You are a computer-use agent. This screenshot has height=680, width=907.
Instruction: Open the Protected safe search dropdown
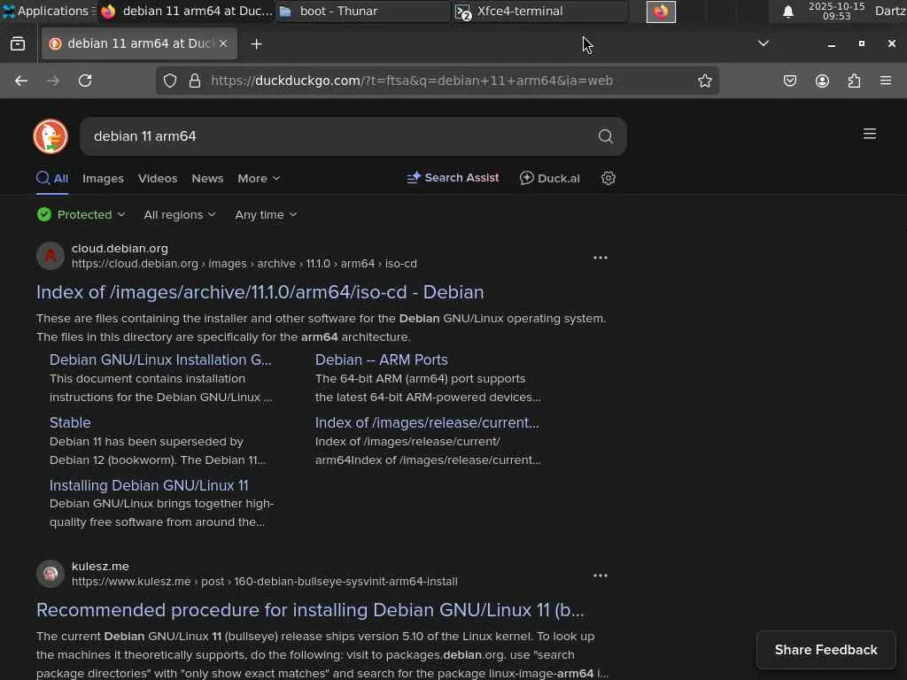point(81,215)
